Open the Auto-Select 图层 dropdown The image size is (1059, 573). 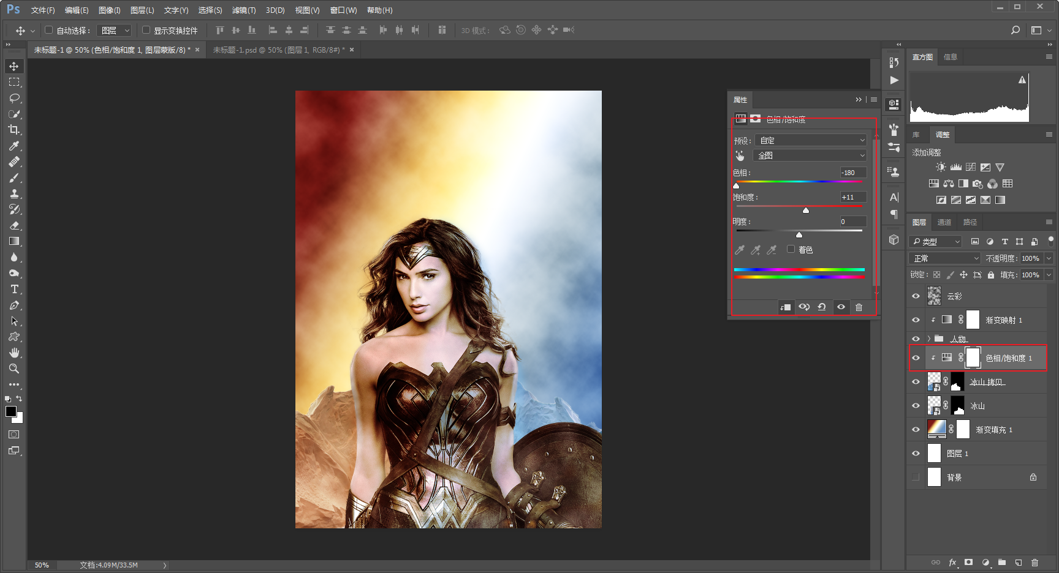pos(115,30)
